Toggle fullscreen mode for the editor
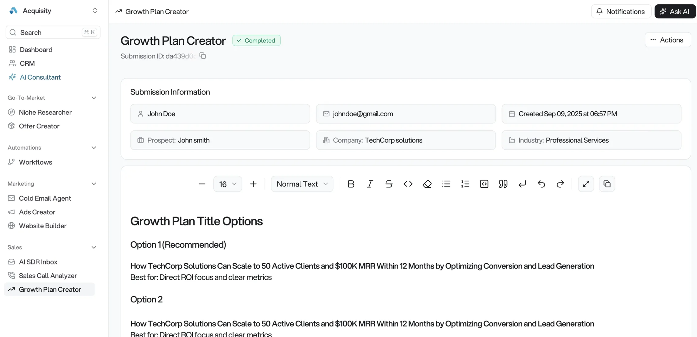This screenshot has height=337, width=697. 586,184
